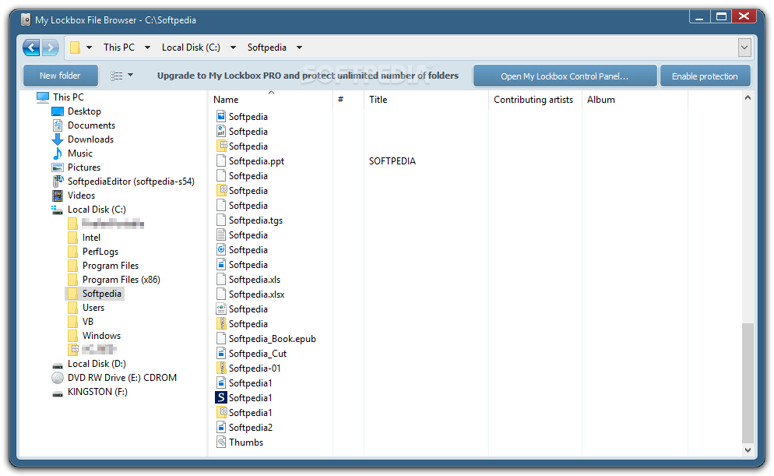
Task: Click Enable protection button
Action: click(705, 76)
